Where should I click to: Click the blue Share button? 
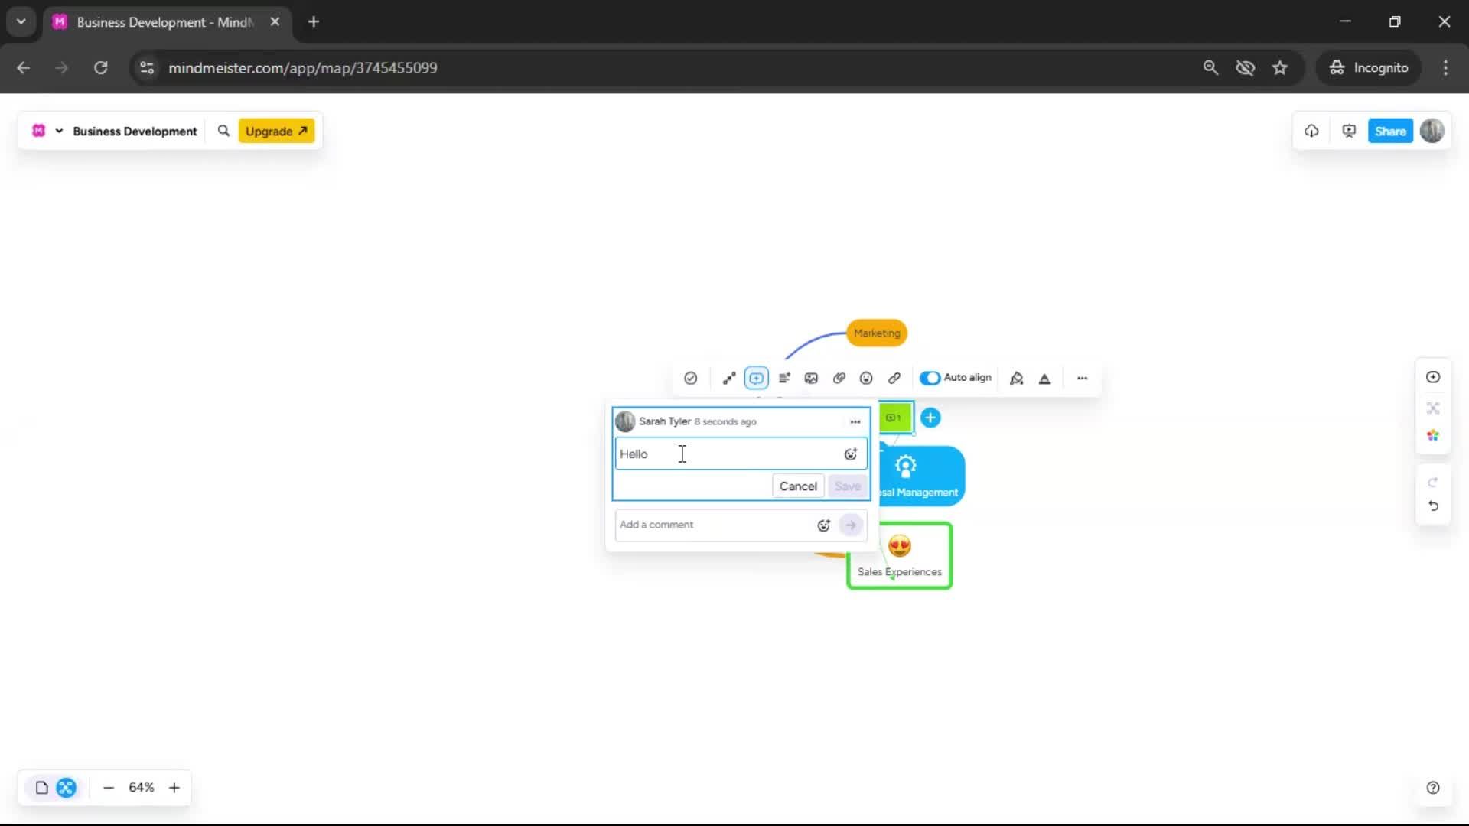pyautogui.click(x=1390, y=131)
